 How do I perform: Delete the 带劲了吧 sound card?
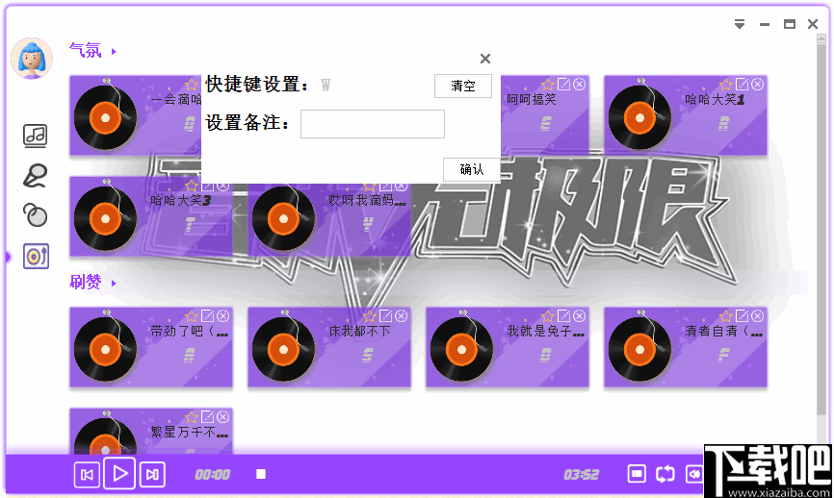[x=222, y=316]
